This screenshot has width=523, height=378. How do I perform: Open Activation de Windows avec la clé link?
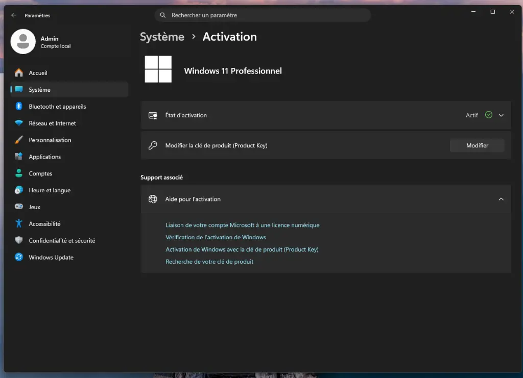point(242,249)
